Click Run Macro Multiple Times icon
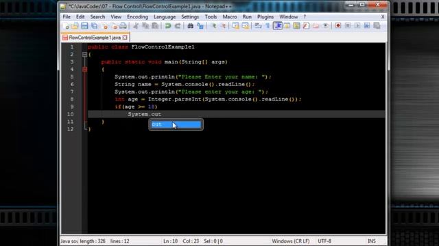This screenshot has width=439, height=246. [x=367, y=26]
